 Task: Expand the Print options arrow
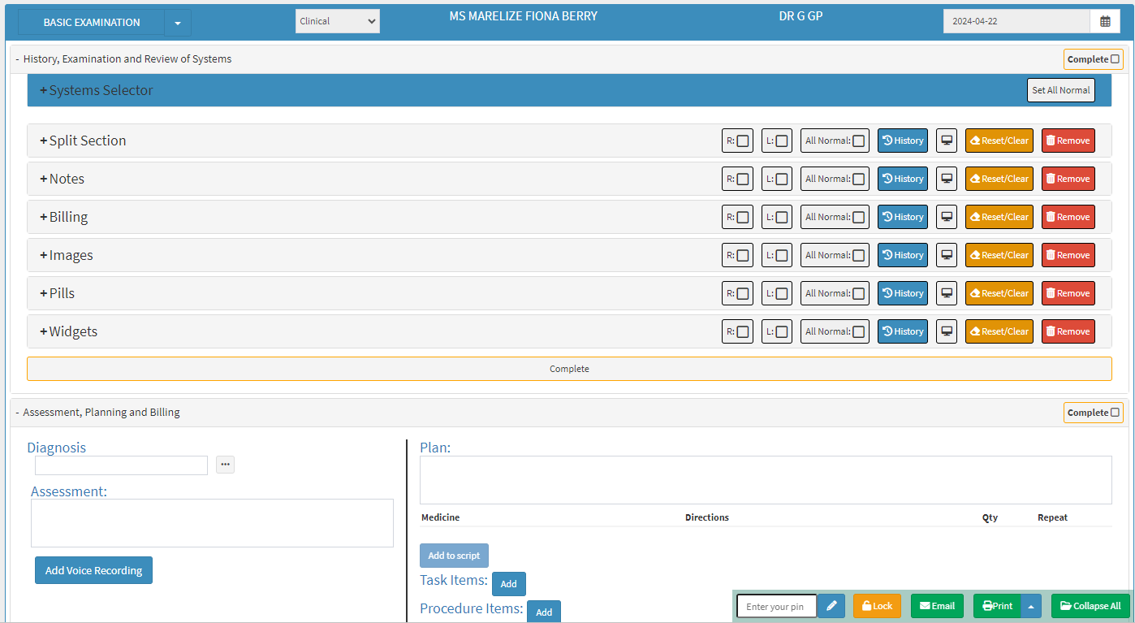pos(1030,606)
